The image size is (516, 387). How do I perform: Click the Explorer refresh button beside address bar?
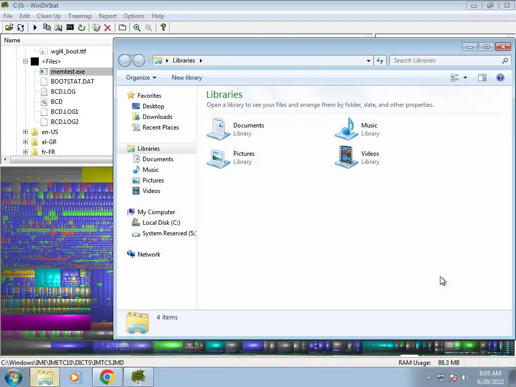[380, 60]
